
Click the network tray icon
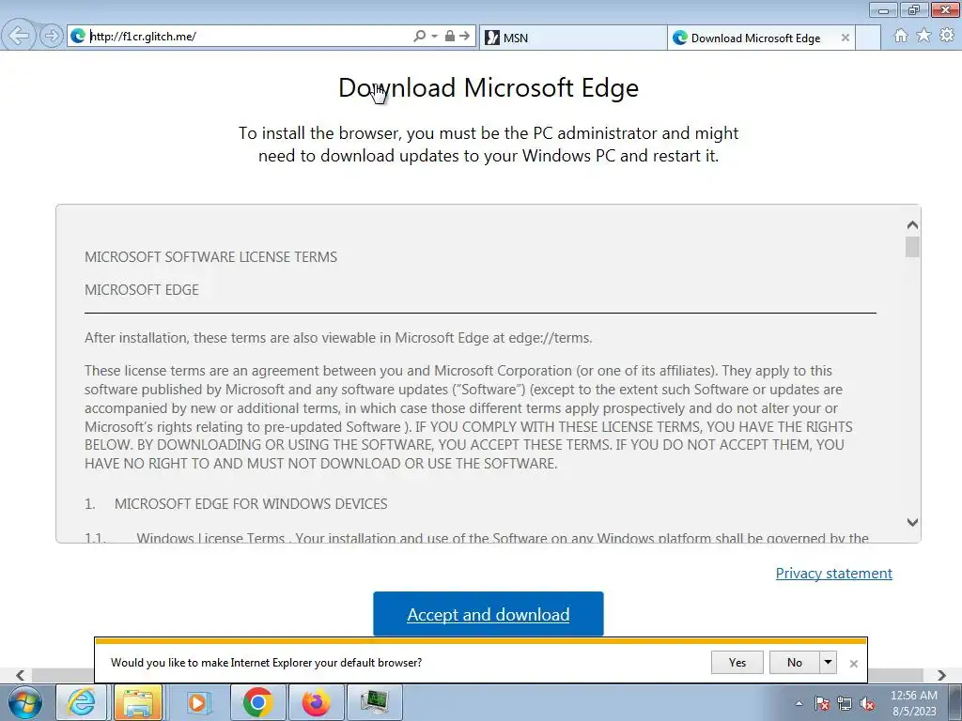(845, 703)
